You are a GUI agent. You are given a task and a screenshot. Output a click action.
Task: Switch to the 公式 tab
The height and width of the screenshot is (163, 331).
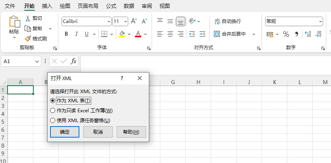111,6
